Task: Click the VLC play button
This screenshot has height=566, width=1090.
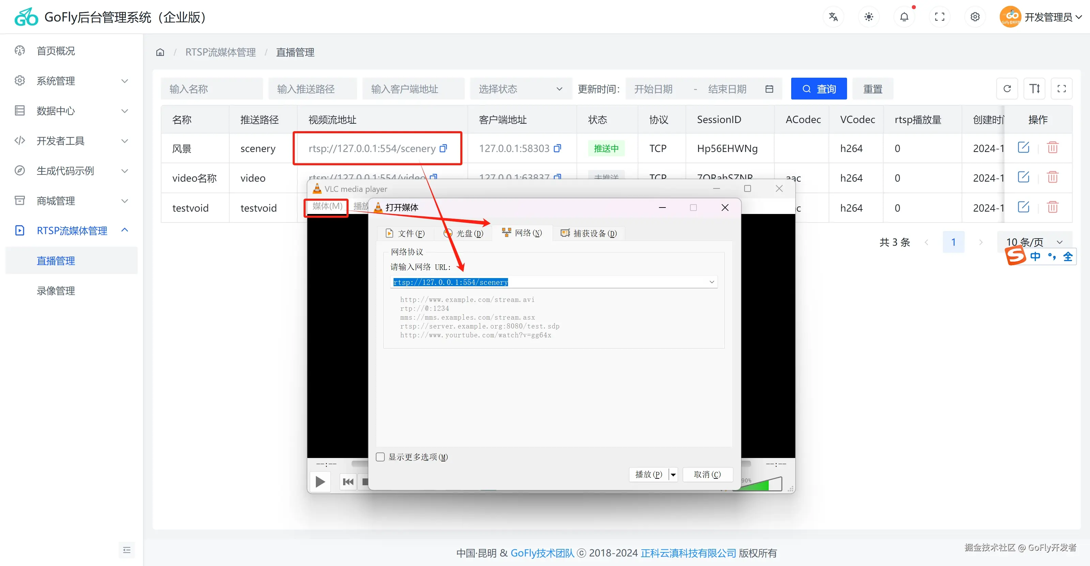Action: pos(320,481)
